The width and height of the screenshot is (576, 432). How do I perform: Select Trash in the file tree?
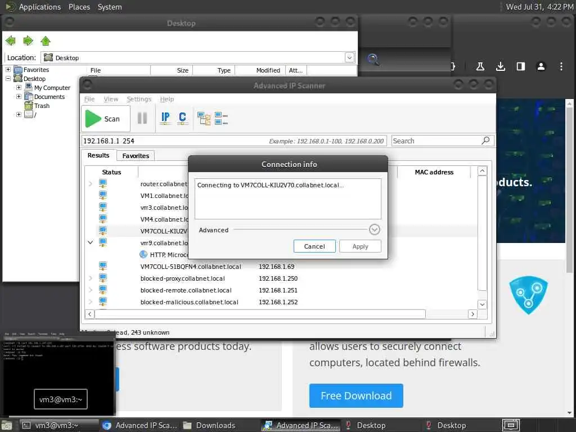pyautogui.click(x=42, y=106)
